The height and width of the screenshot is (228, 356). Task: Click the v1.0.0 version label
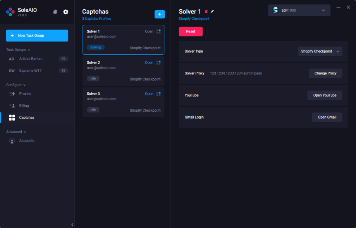(22, 15)
